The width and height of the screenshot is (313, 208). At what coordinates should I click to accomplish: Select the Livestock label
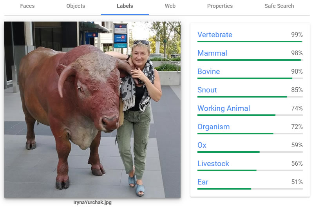(x=213, y=163)
